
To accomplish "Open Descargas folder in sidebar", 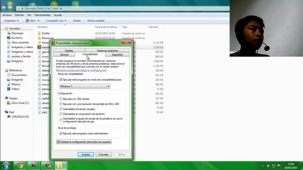I will pyautogui.click(x=18, y=33).
